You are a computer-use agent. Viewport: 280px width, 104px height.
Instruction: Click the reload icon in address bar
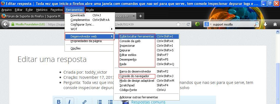(188, 24)
